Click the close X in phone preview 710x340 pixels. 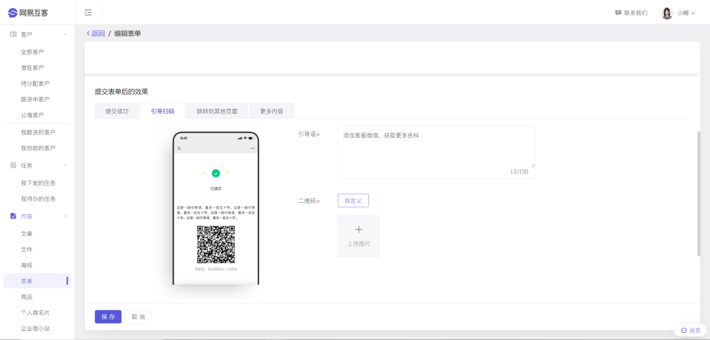179,148
